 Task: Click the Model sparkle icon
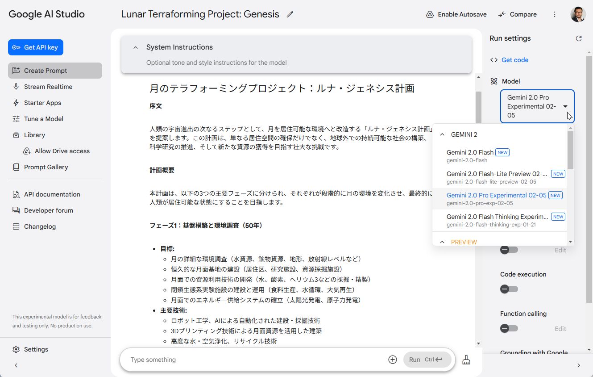[494, 81]
